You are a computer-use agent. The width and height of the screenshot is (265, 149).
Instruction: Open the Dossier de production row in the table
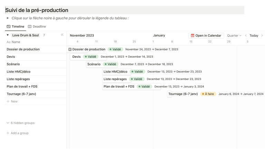pyautogui.click(x=36, y=49)
